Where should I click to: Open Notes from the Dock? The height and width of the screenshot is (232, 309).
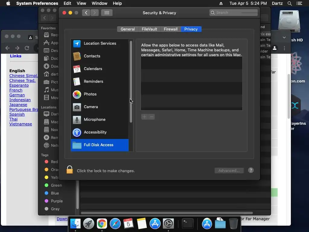click(142, 224)
